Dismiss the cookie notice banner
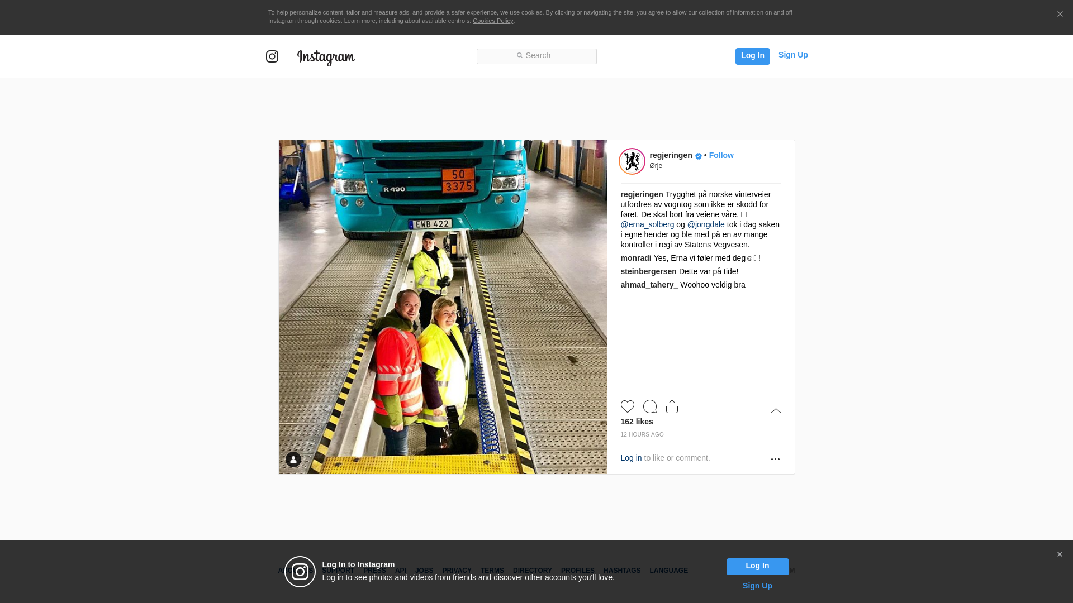1073x603 pixels. coord(1060,15)
